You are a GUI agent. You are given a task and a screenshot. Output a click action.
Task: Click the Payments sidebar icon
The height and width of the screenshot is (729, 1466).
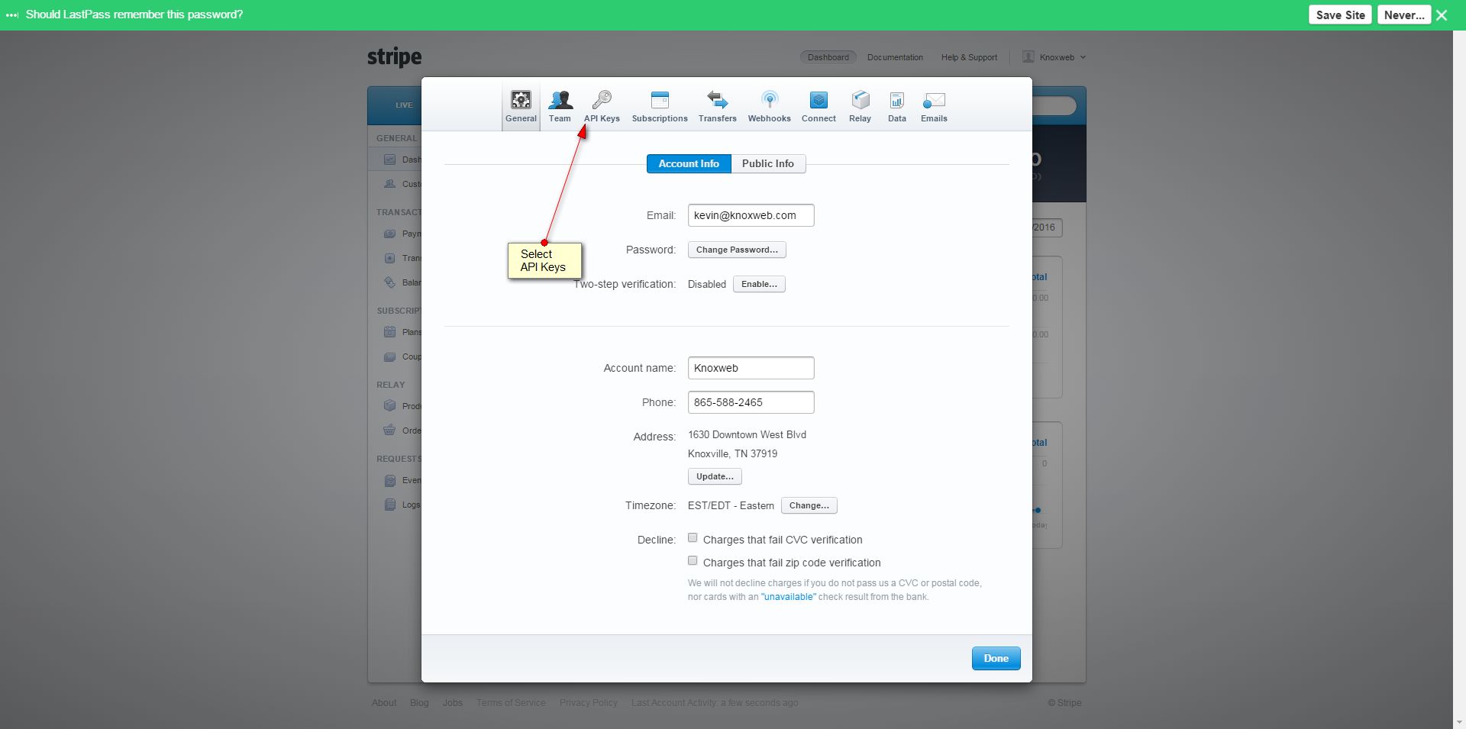tap(389, 234)
